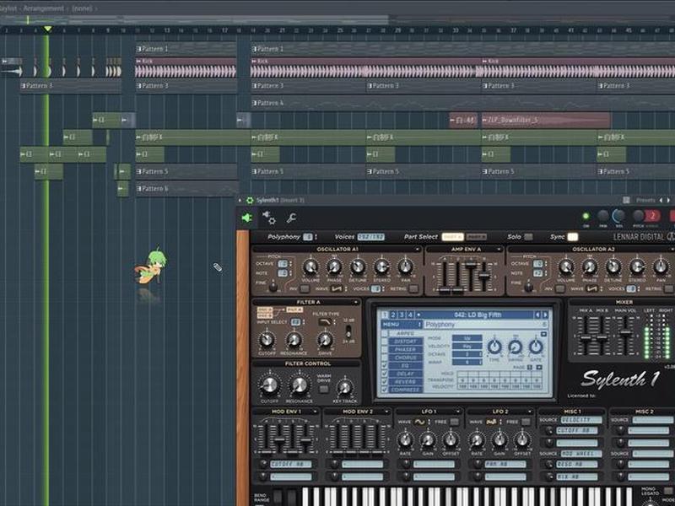This screenshot has height=506, width=675.
Task: Click the green plug icon in Sylenth1 wrapper
Action: (x=246, y=218)
